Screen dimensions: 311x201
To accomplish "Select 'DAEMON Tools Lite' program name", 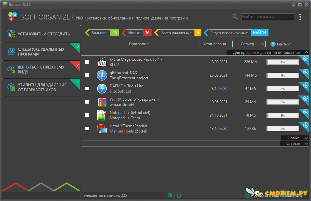I will click(x=126, y=86).
